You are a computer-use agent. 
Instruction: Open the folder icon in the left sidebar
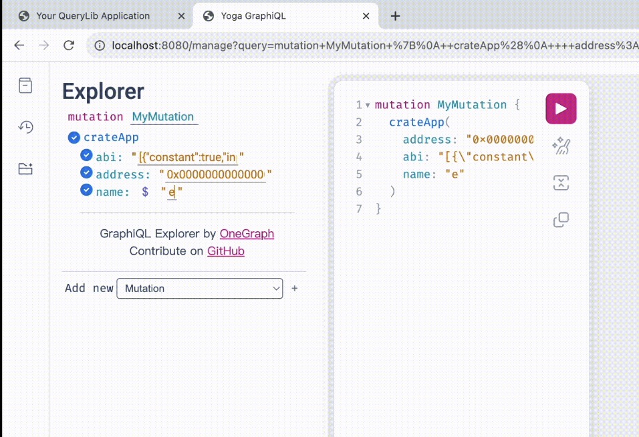point(25,168)
